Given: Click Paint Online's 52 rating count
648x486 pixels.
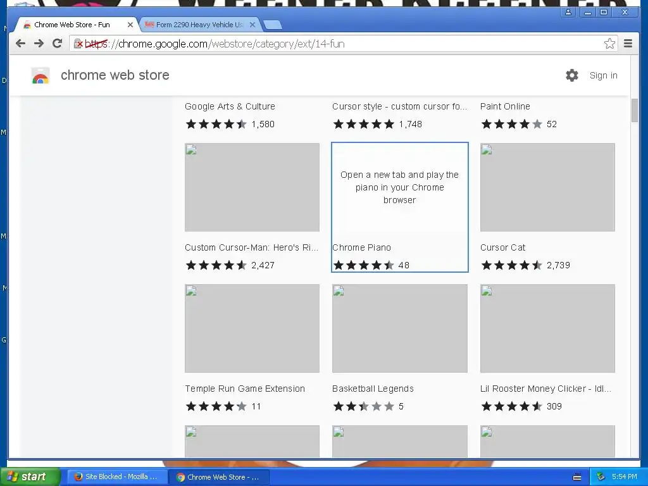Looking at the screenshot, I should [552, 124].
